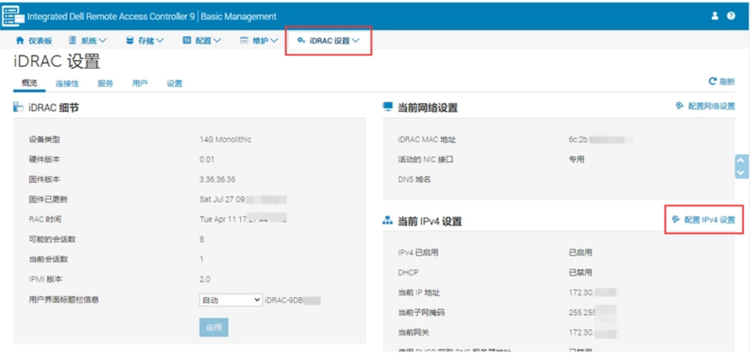Open the 配置网络设置 link
This screenshot has width=750, height=359.
[x=711, y=106]
